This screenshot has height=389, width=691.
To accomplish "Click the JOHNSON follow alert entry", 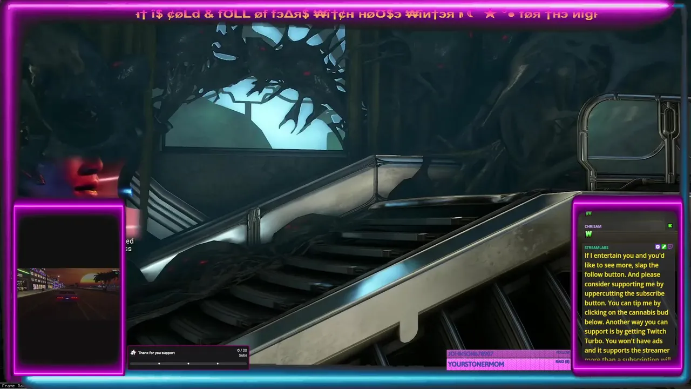I will point(509,353).
